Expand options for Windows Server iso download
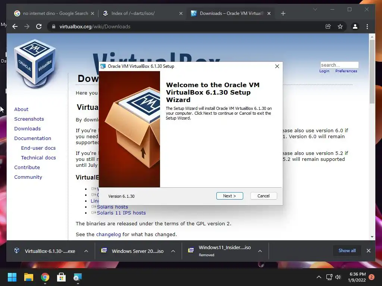Viewport: 382px width, 286px height. coord(173,251)
